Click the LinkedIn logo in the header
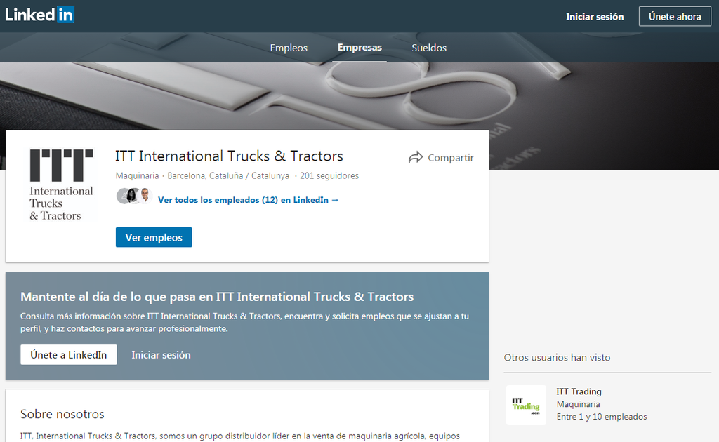Viewport: 719px width, 442px height. pos(39,15)
